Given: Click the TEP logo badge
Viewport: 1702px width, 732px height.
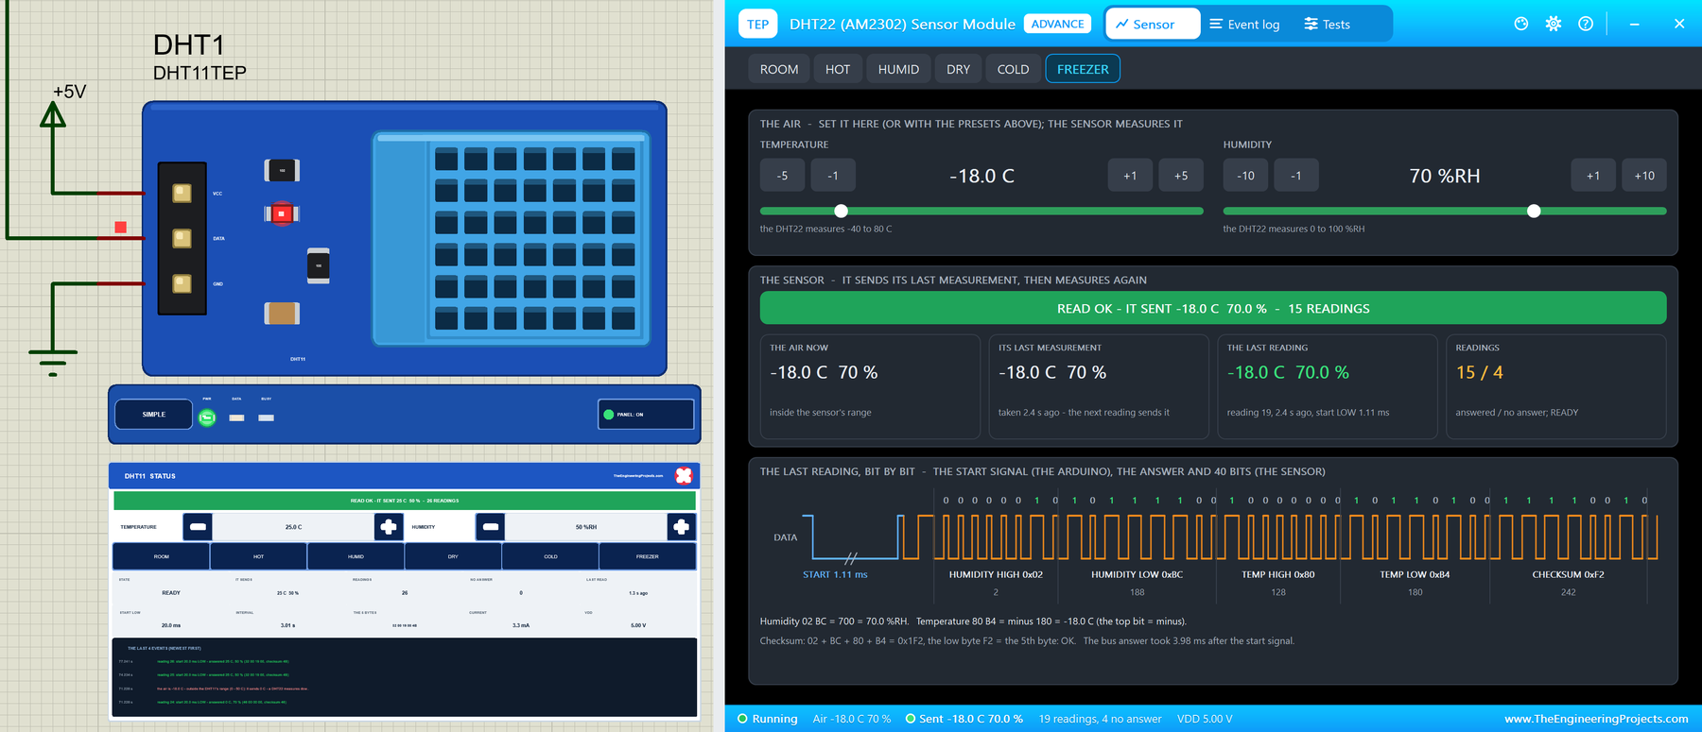Looking at the screenshot, I should [x=758, y=25].
